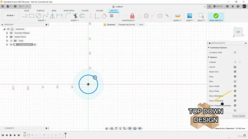The image size is (248, 139).
Task: Click the Look At icon in Sketch Palette
Action: pyautogui.click(x=235, y=67)
